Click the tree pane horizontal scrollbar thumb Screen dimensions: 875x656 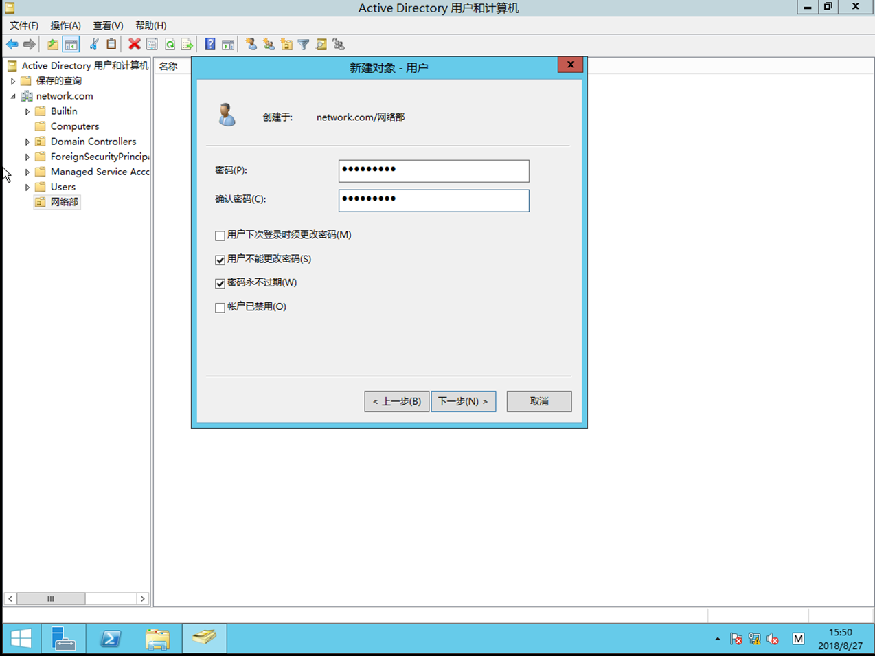point(51,599)
